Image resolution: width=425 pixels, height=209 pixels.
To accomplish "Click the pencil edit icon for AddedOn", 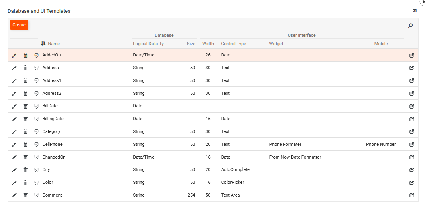I will (x=14, y=55).
